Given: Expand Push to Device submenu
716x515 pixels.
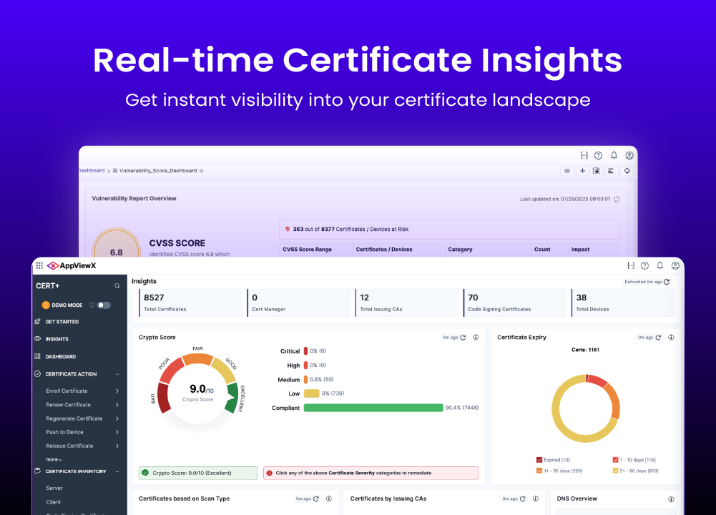Looking at the screenshot, I should [x=117, y=432].
